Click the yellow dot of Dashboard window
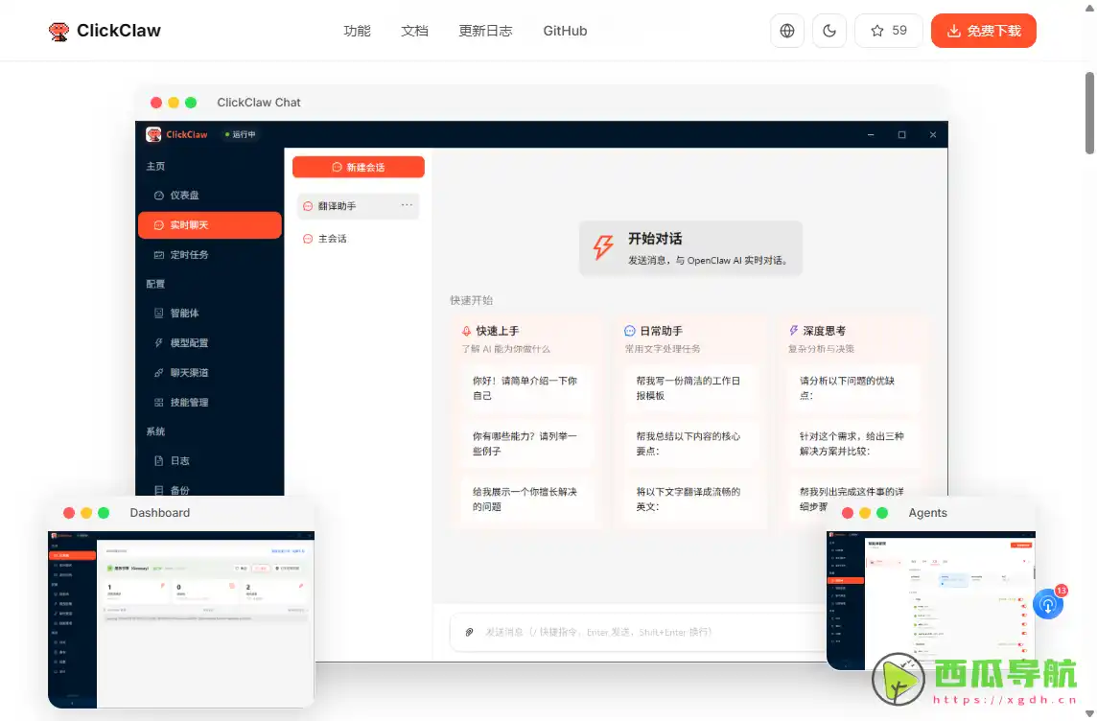This screenshot has height=721, width=1097. 86,513
